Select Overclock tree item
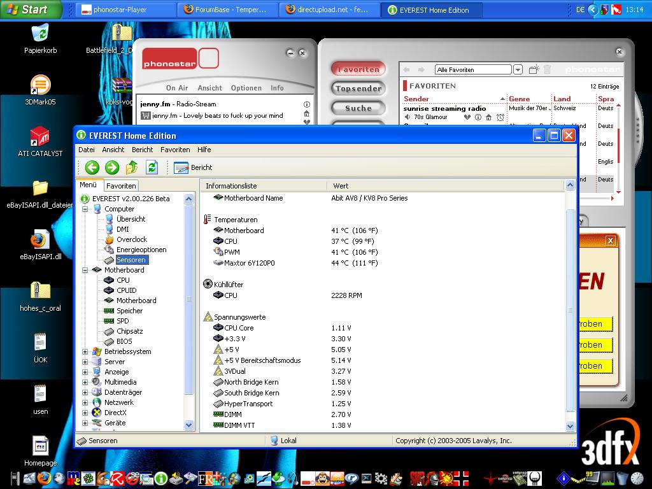This screenshot has height=489, width=652. click(x=131, y=239)
